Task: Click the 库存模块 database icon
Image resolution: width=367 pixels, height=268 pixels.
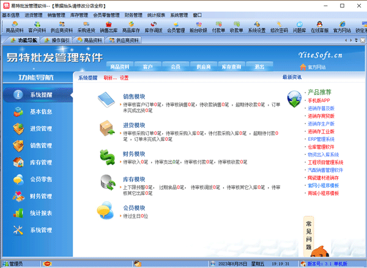Action: pos(108,182)
